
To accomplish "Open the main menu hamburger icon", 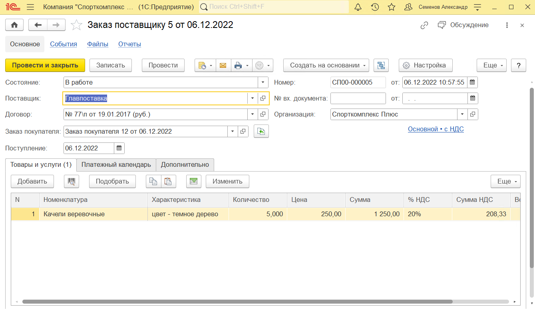I will (x=30, y=7).
